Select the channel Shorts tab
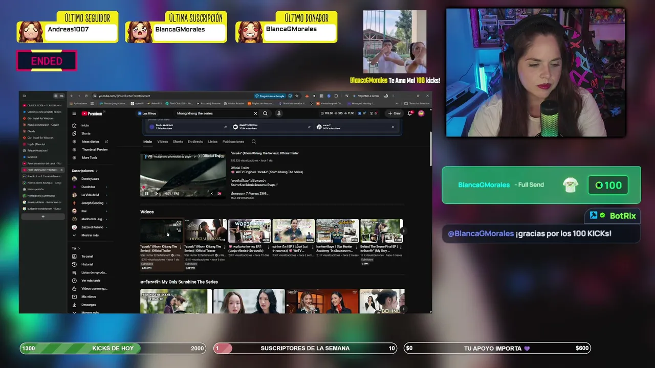The image size is (655, 368). point(178,142)
